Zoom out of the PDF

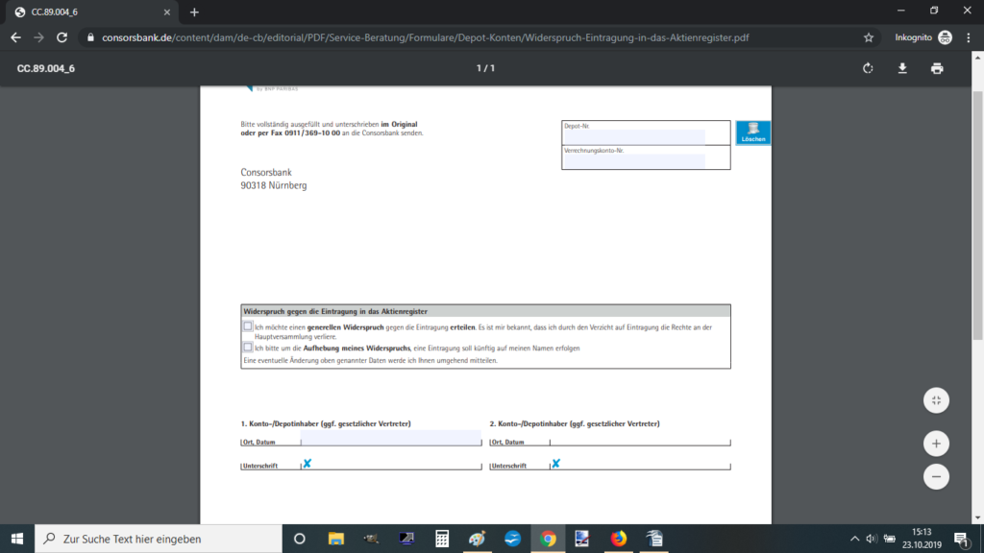click(936, 476)
